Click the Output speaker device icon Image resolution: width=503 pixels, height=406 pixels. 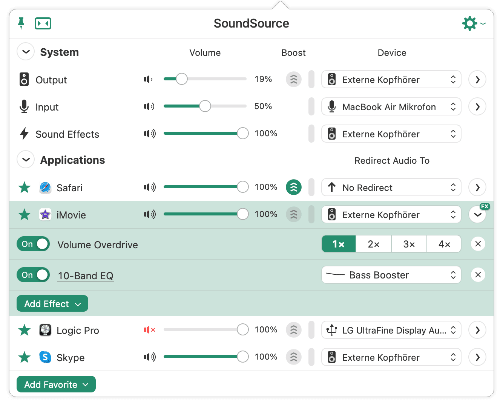coord(24,80)
